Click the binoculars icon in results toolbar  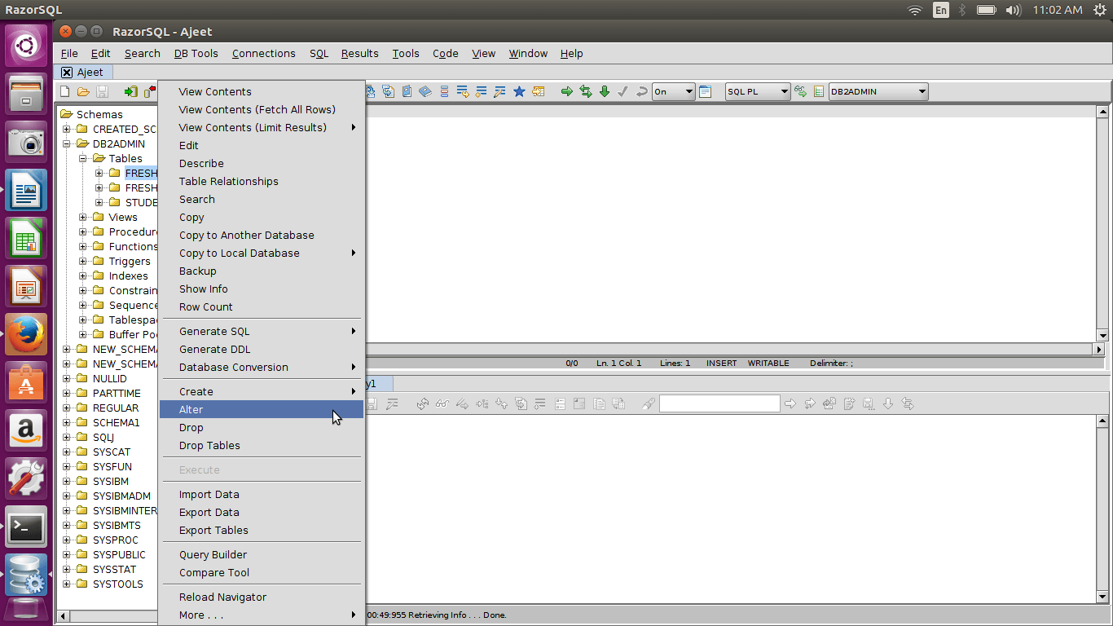(442, 404)
